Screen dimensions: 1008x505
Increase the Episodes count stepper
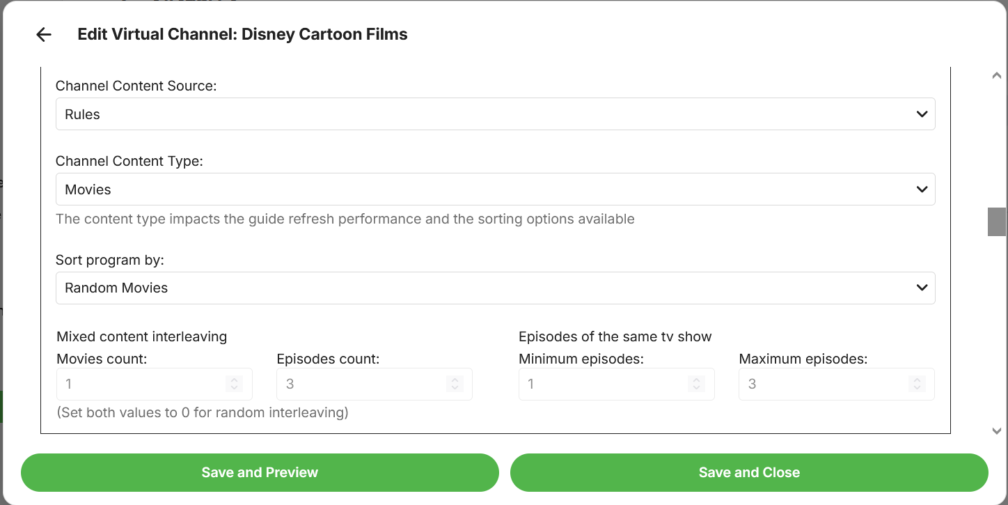click(455, 380)
